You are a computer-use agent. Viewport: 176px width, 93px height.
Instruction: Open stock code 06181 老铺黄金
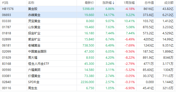6,45
